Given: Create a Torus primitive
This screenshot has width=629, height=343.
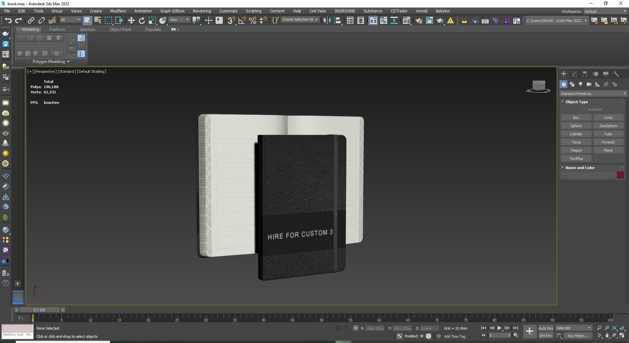Looking at the screenshot, I should pos(576,142).
